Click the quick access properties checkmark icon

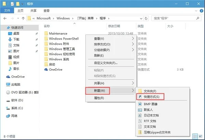coord(12,4)
